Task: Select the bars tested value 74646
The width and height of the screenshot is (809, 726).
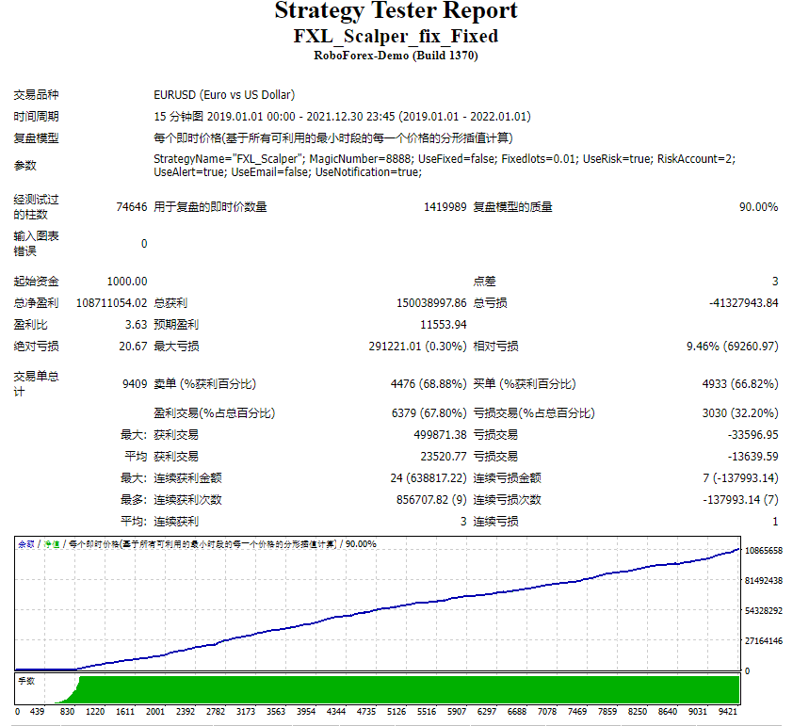Action: [132, 207]
